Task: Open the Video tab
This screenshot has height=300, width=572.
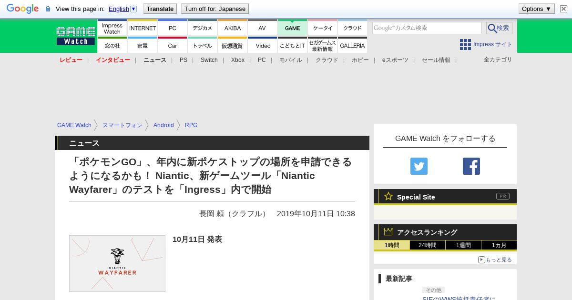Action: tap(263, 45)
